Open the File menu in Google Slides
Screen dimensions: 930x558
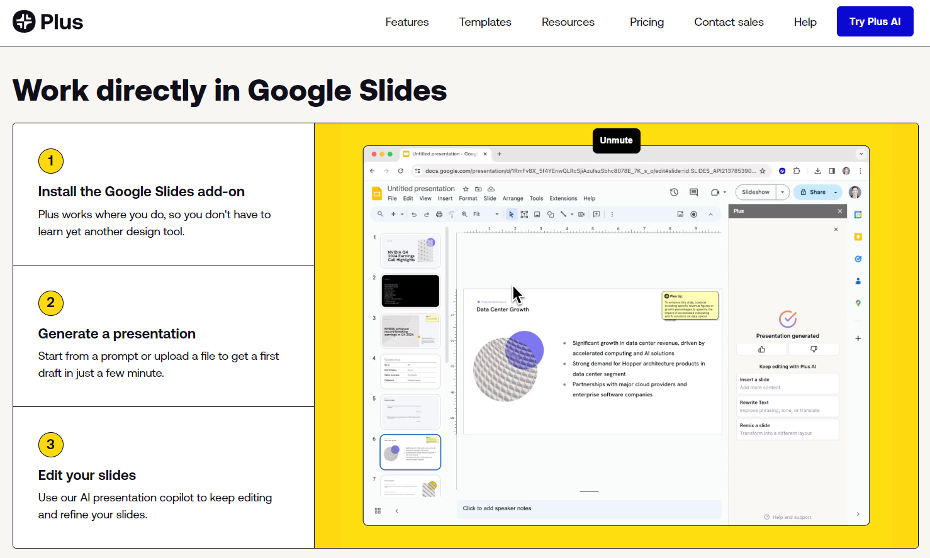point(392,199)
